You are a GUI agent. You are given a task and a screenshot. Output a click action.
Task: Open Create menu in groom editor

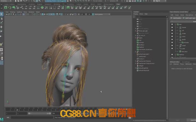click(177, 15)
